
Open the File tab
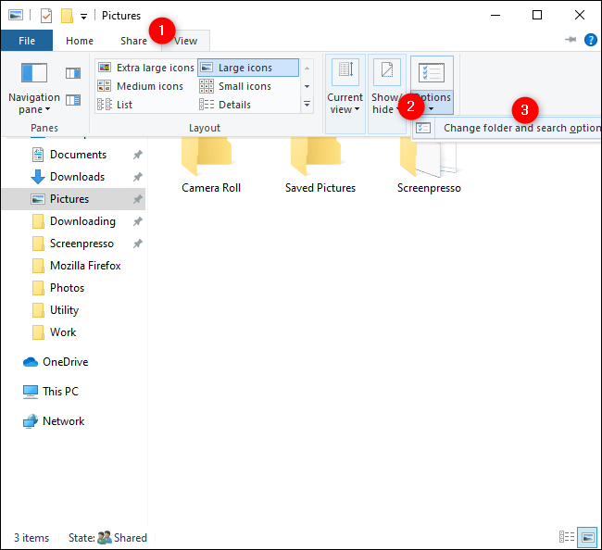pos(27,41)
